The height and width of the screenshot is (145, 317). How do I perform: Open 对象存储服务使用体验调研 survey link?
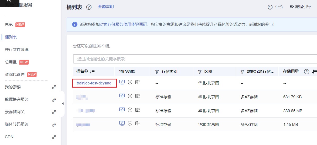tap(123, 24)
